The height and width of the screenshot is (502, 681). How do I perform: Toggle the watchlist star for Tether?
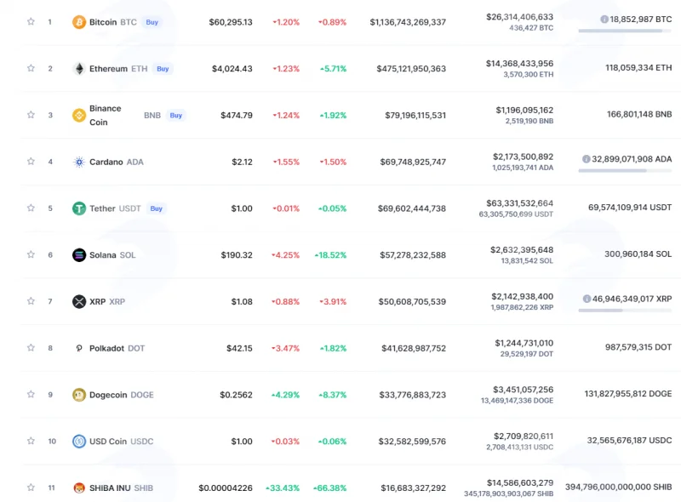[31, 208]
